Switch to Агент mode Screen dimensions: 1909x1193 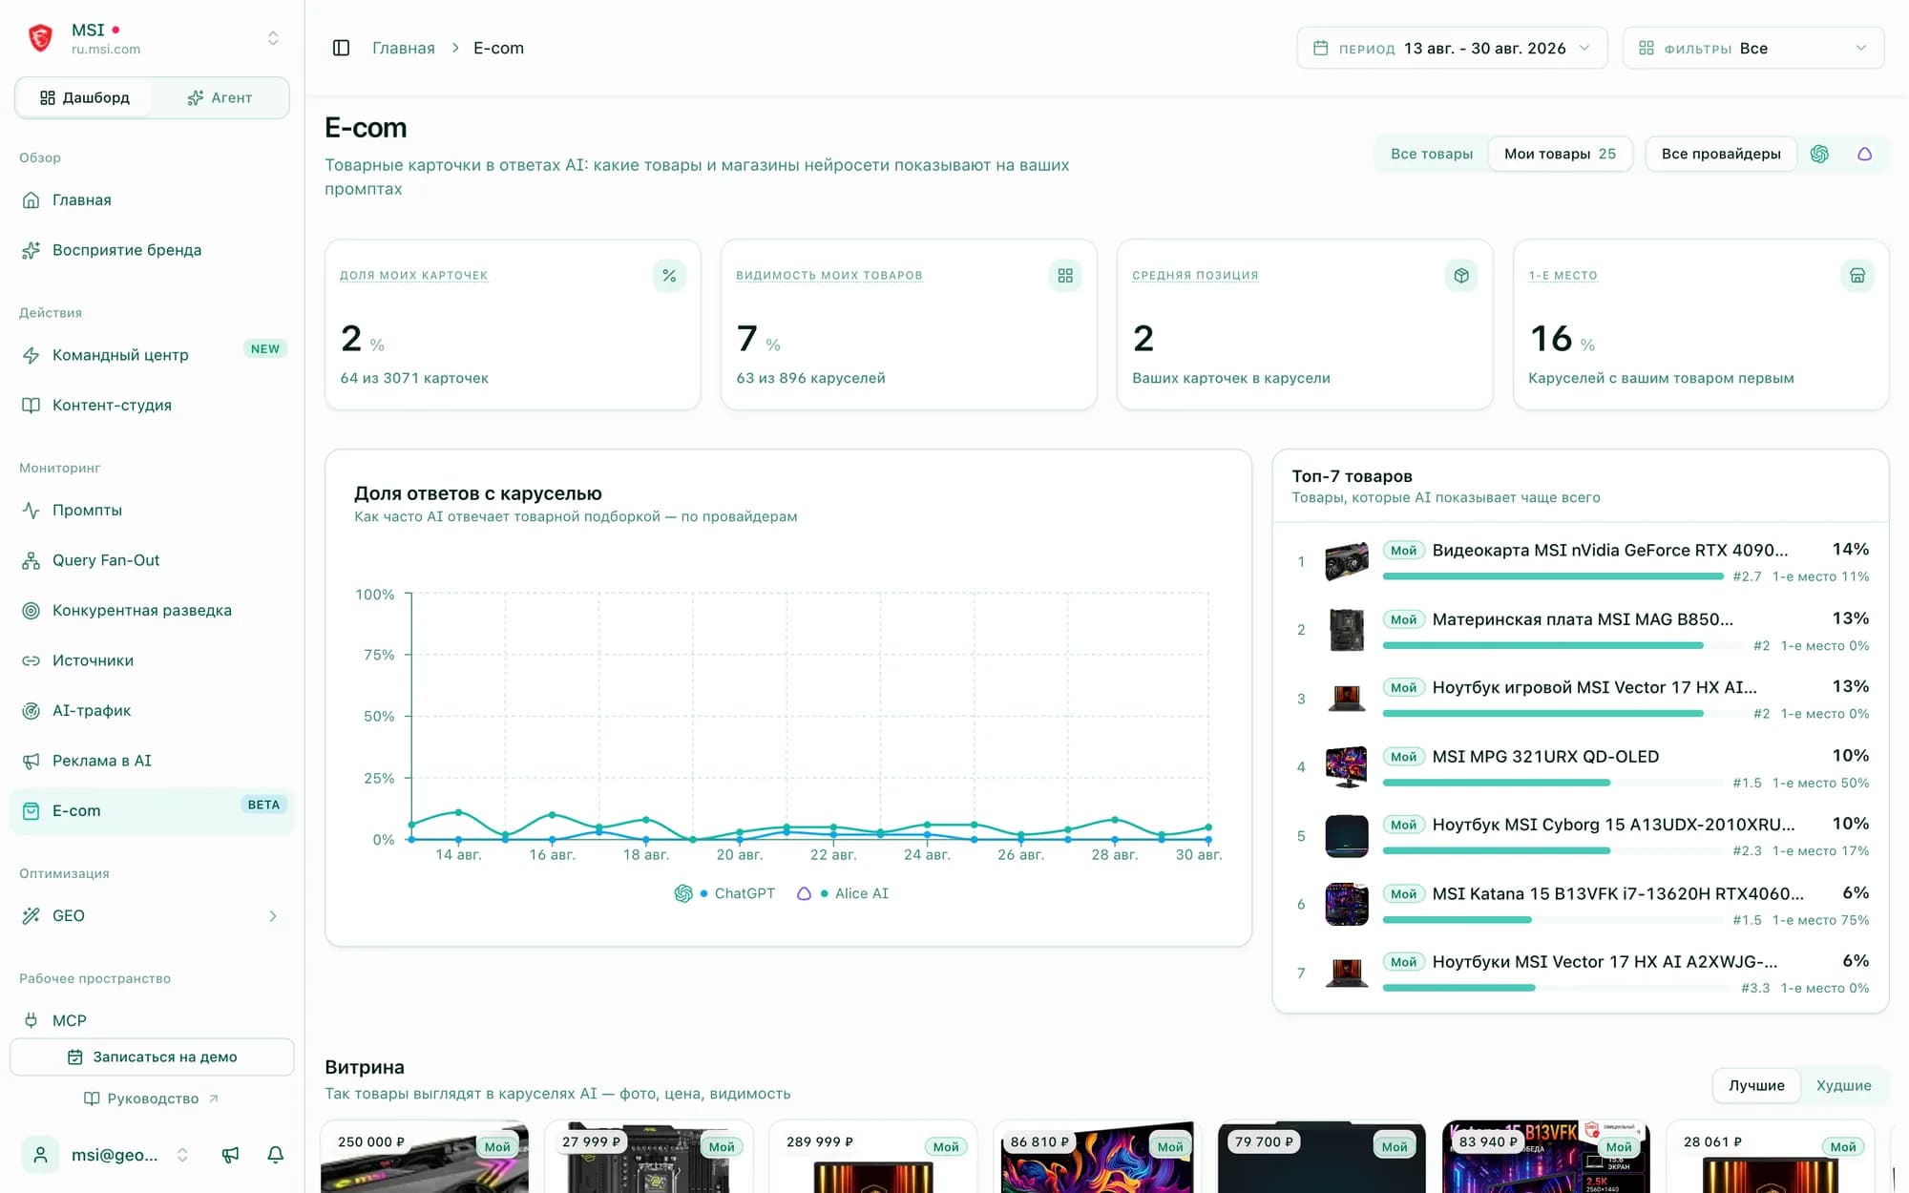coord(220,97)
